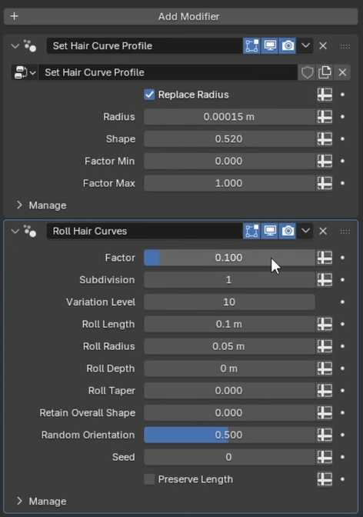Toggle edit mode display for Set Hair Curve Profile

coord(252,46)
